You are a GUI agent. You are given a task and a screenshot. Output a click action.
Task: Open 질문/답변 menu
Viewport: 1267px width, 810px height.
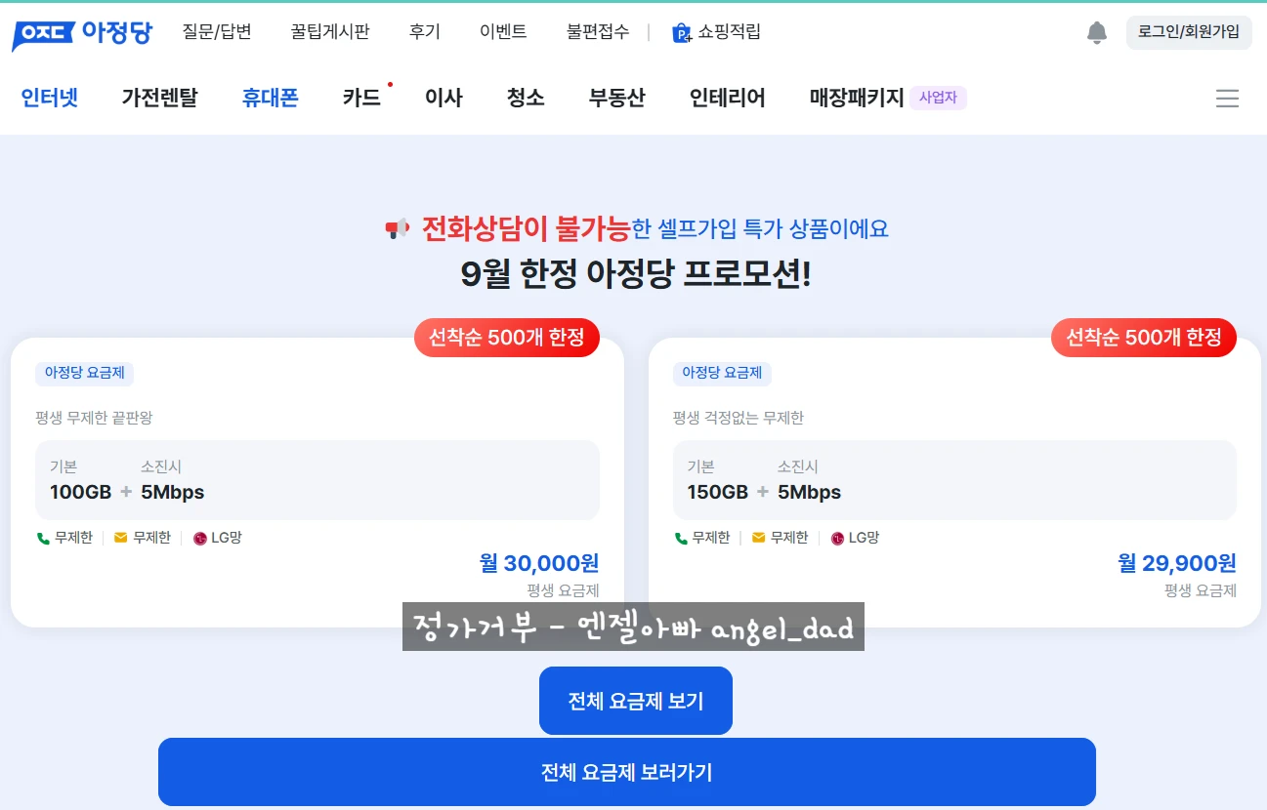click(x=217, y=32)
